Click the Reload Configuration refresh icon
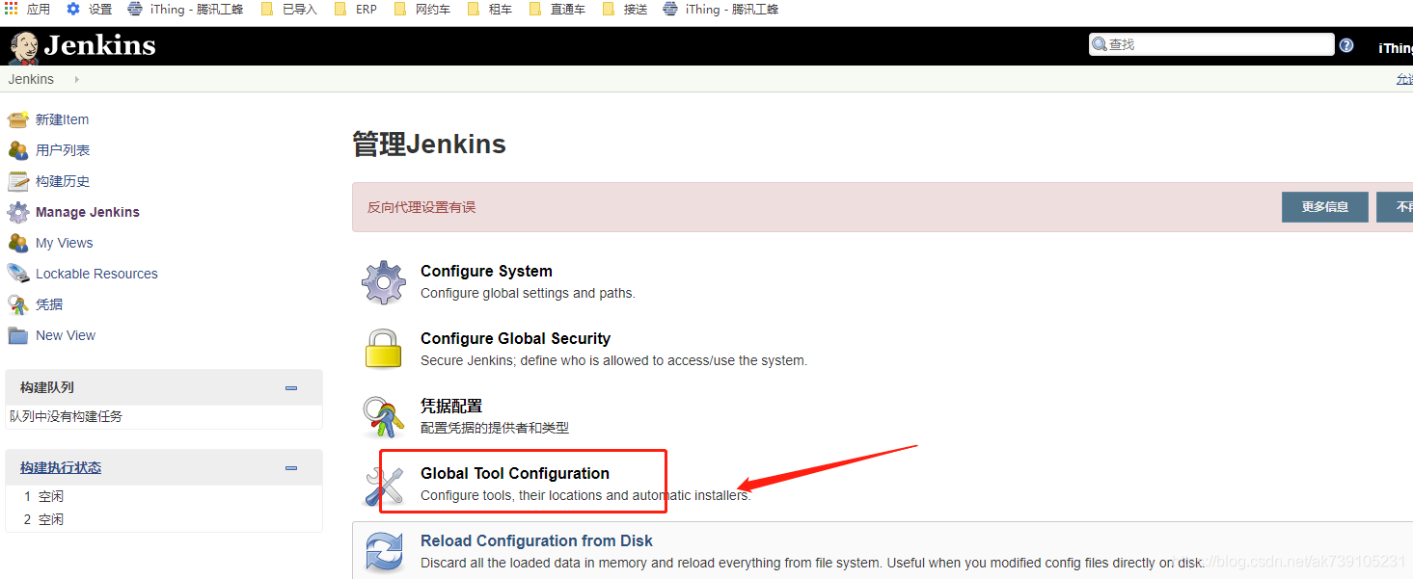This screenshot has width=1413, height=579. (x=383, y=553)
